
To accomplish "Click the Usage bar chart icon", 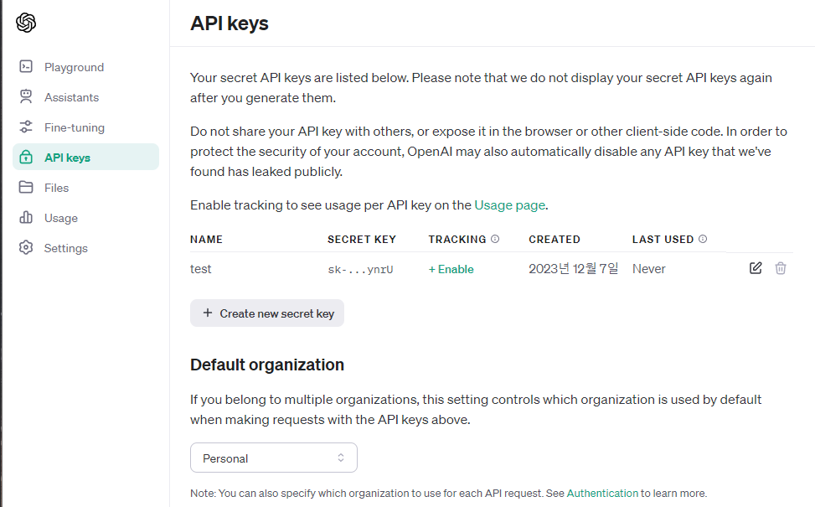I will 26,217.
